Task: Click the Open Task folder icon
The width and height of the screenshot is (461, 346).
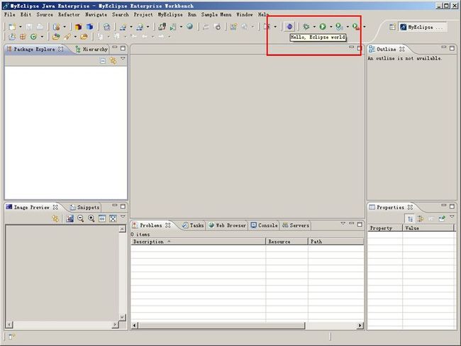Action: [x=84, y=37]
